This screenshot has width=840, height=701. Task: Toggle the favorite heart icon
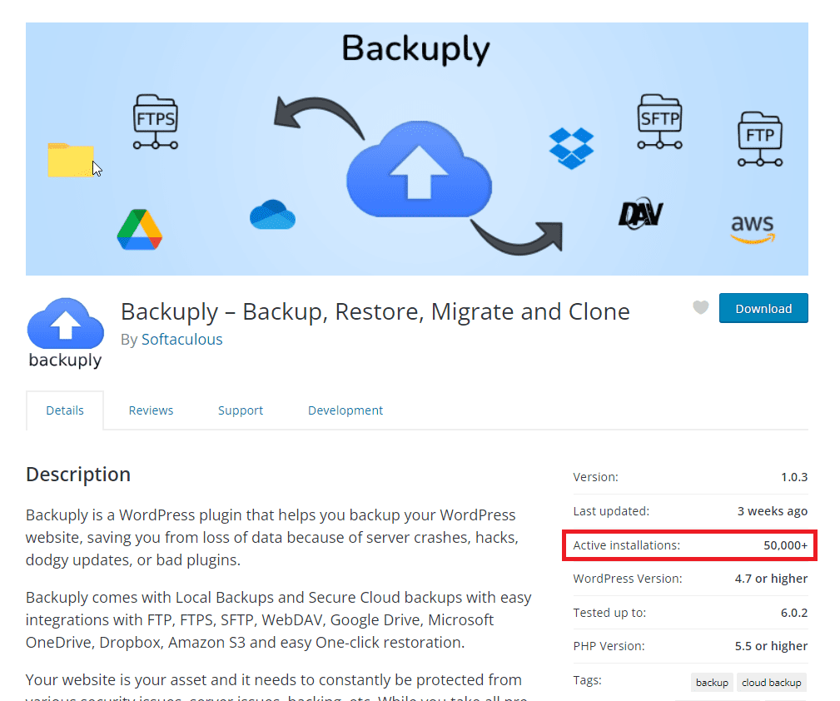701,308
